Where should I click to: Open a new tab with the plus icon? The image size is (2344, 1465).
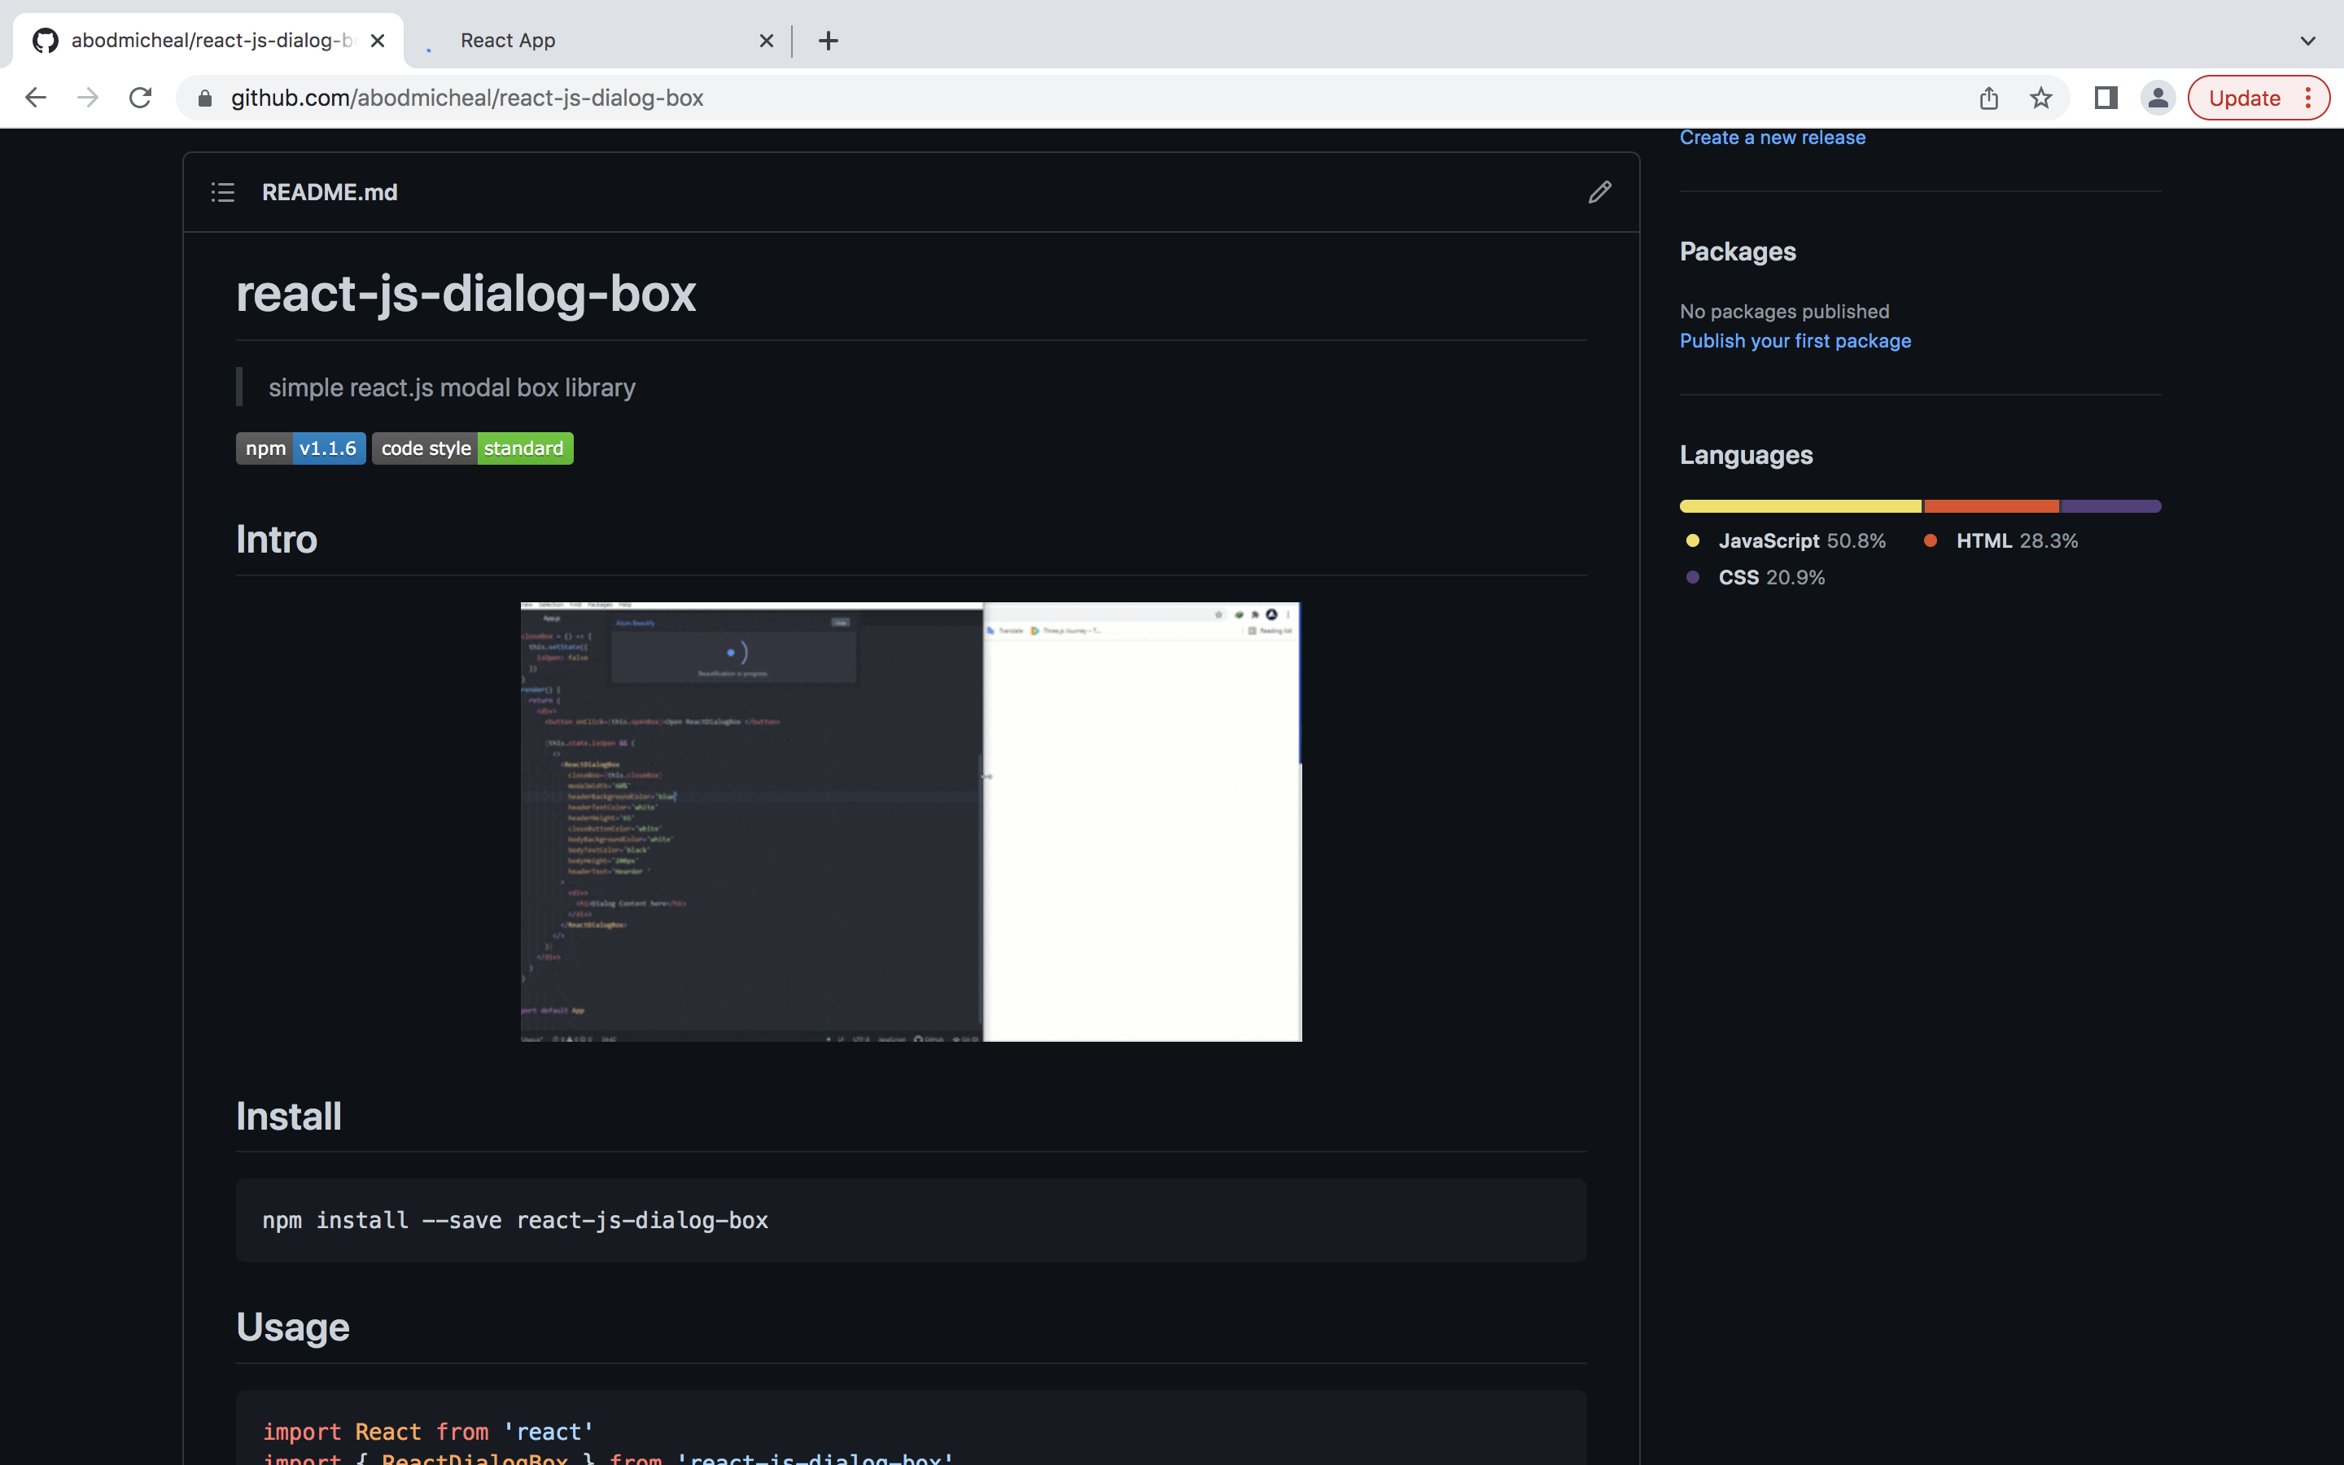[x=829, y=41]
